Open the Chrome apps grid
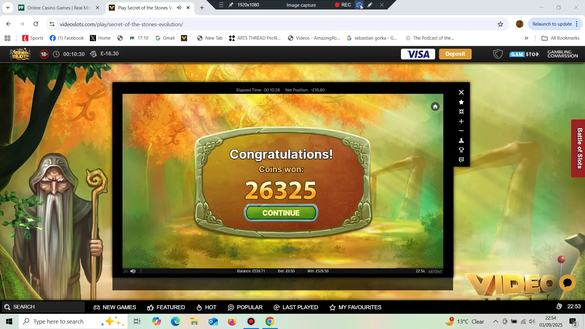This screenshot has height=329, width=585. (x=8, y=38)
